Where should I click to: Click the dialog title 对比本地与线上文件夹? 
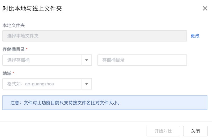coord(32,8)
